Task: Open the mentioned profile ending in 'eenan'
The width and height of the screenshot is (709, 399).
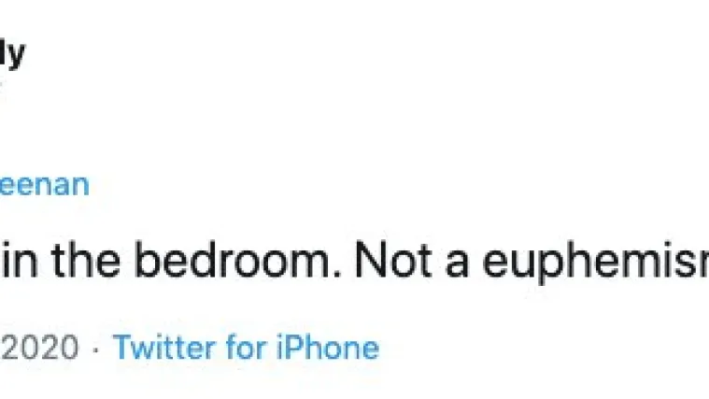Action: coord(44,185)
